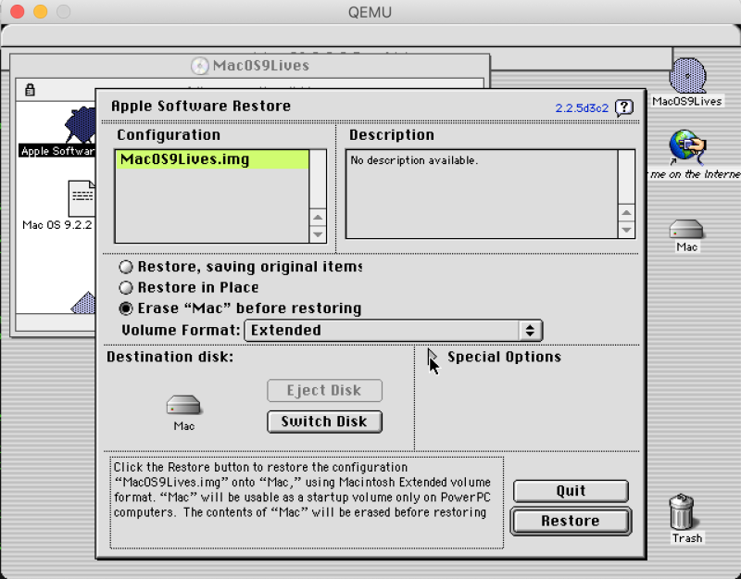Open the help question mark icon
The width and height of the screenshot is (741, 579).
pos(623,107)
